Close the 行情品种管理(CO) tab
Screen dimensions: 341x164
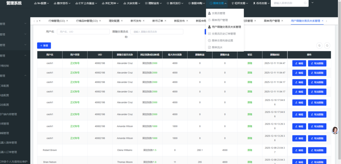100,21
